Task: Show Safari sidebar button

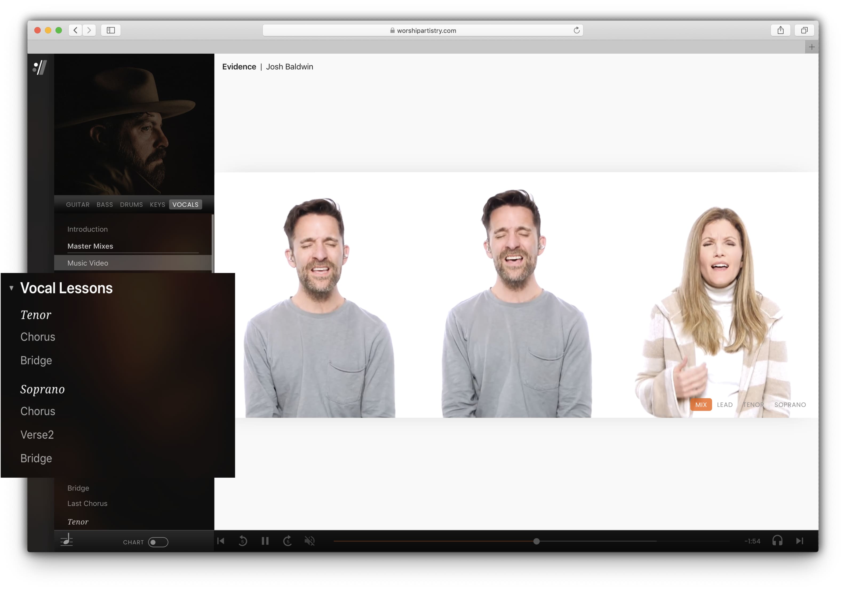Action: click(x=111, y=30)
